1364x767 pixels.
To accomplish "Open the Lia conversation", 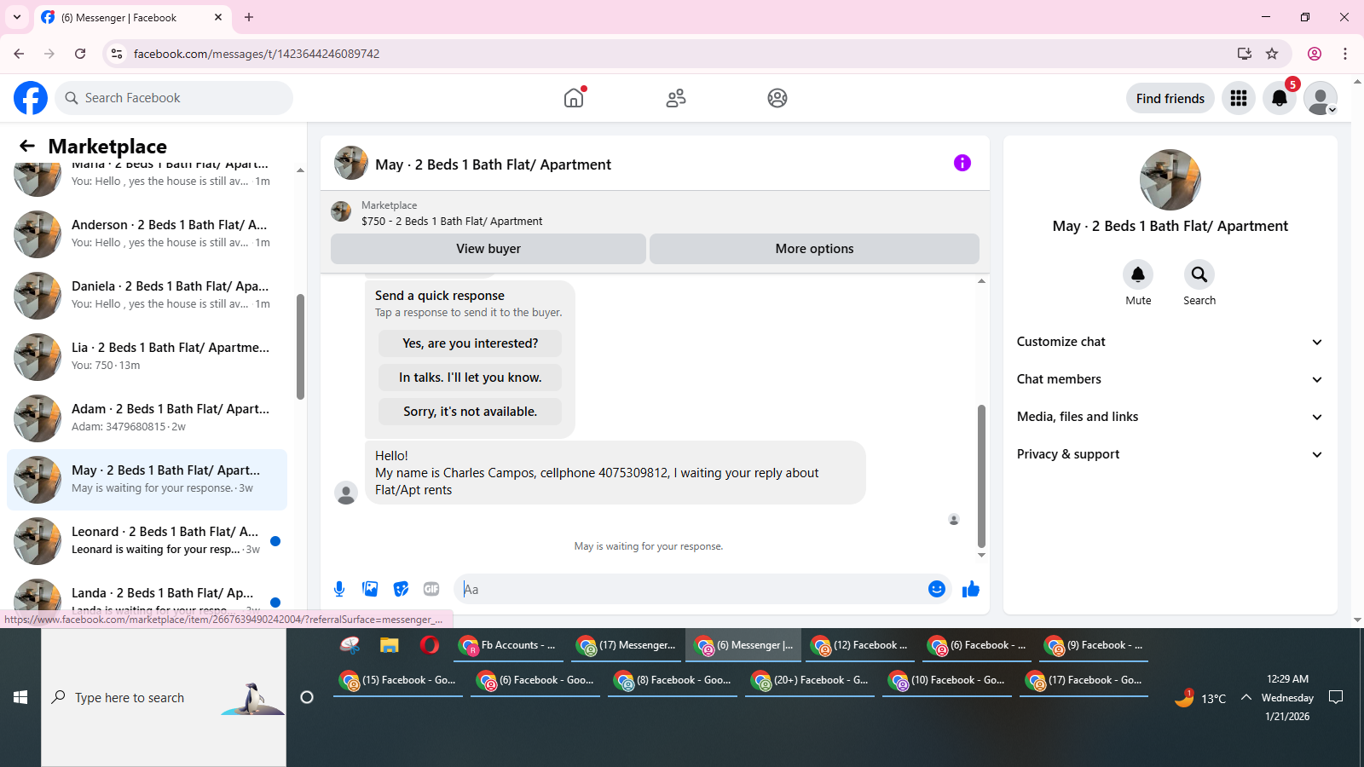I will pos(147,356).
